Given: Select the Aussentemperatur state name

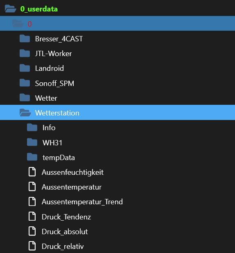Looking at the screenshot, I should coord(72,187).
